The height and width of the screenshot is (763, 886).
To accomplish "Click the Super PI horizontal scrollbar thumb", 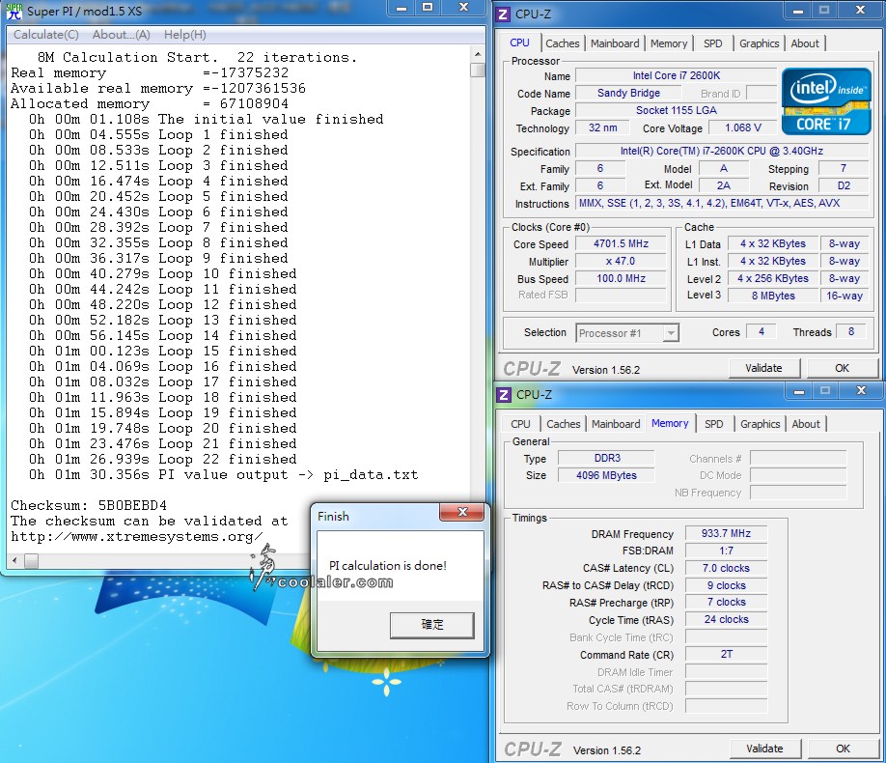I will coord(32,561).
